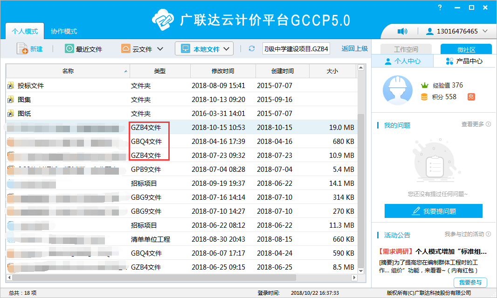Screen dimensions: 497x298
Task: Expand the 本地文件 dropdown arrow
Action: [x=226, y=49]
